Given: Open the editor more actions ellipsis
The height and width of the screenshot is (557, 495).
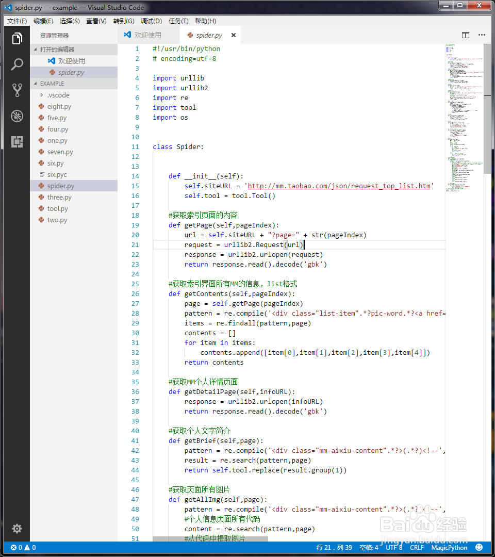Looking at the screenshot, I should click(x=482, y=35).
